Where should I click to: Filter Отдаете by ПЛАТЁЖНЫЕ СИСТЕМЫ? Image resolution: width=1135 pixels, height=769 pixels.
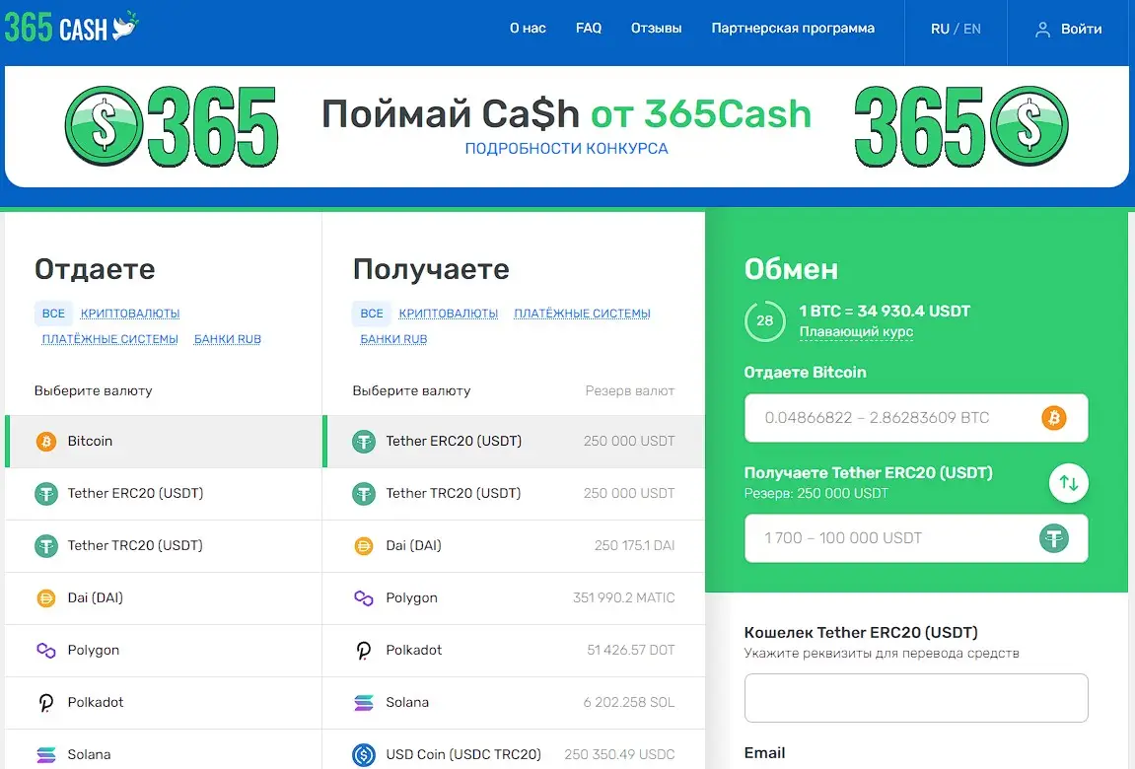click(110, 339)
